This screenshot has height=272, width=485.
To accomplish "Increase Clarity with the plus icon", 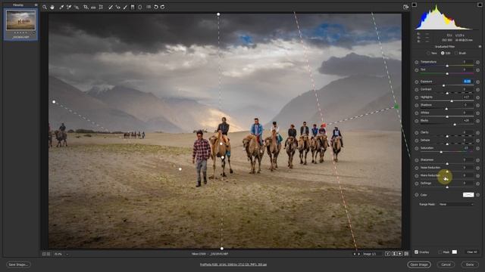I will click(478, 133).
